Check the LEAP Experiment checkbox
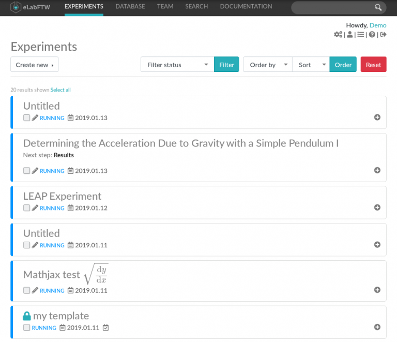Image resolution: width=397 pixels, height=342 pixels. (27, 208)
